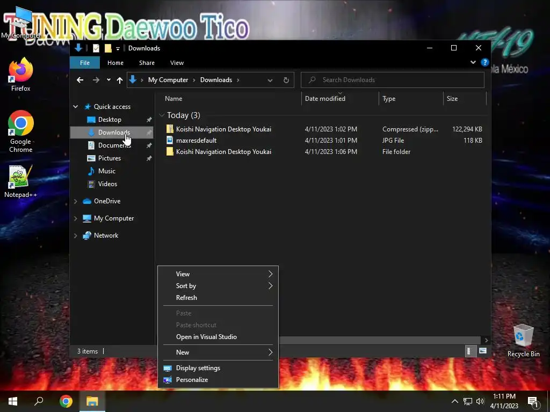Screen dimensions: 550x412
Task: Expand the ribbon with the chevron
Action: 473,62
